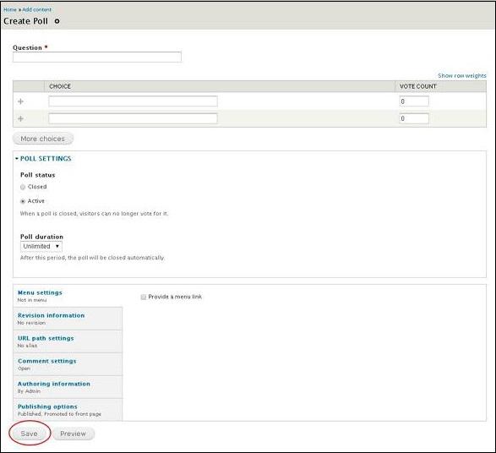496x453 pixels.
Task: Click the Poll duration label
Action: [41, 237]
